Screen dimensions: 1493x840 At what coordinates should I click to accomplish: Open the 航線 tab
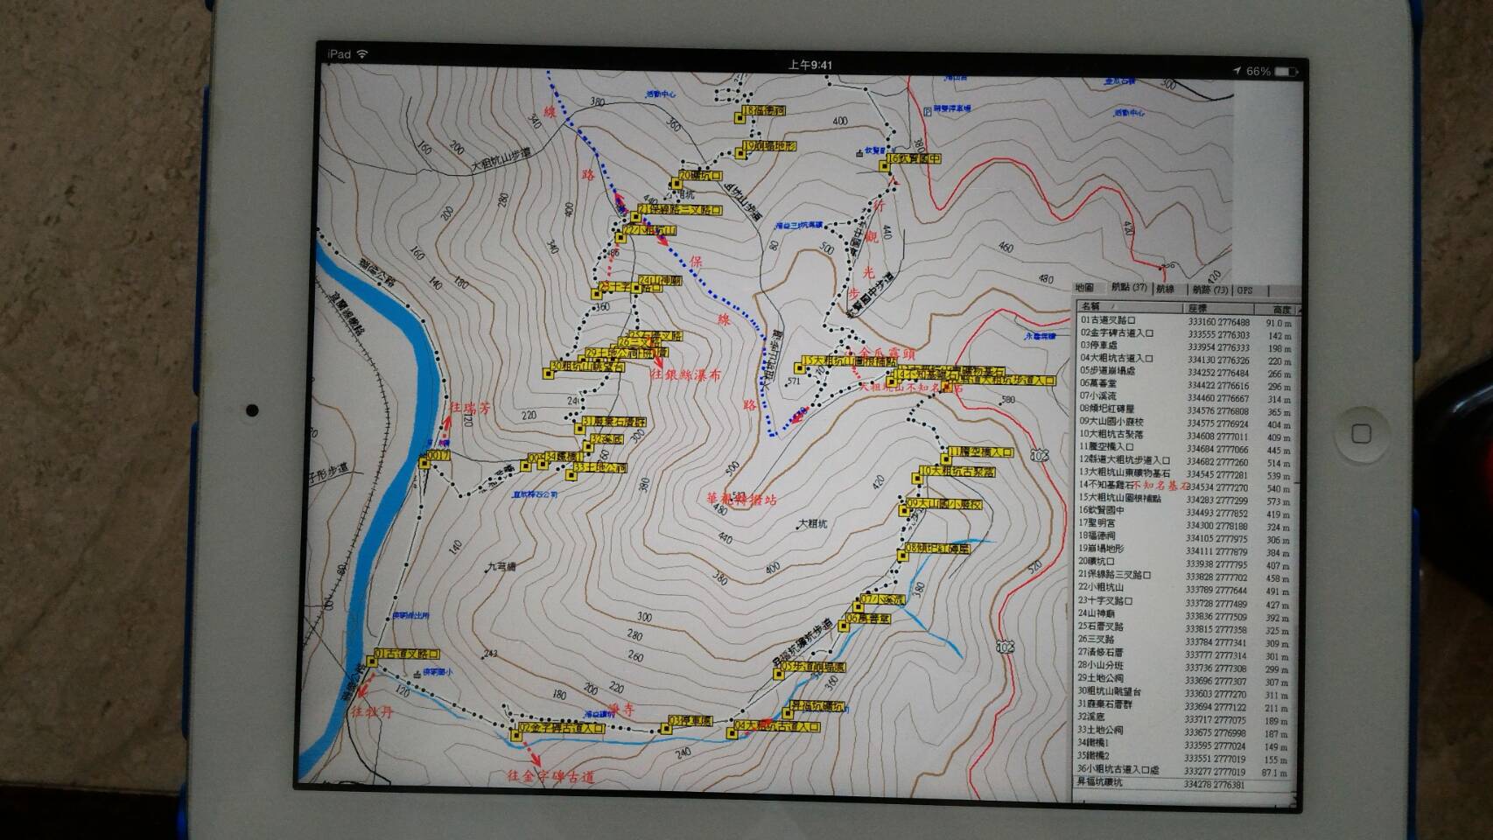coord(1167,289)
